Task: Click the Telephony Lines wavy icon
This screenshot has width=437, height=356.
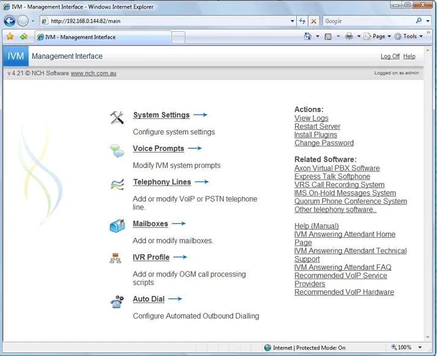Action: 117,184
